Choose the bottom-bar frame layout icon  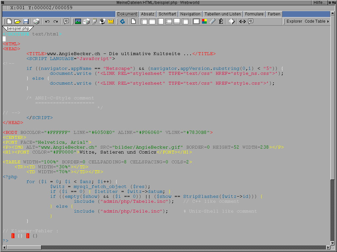coord(177,21)
